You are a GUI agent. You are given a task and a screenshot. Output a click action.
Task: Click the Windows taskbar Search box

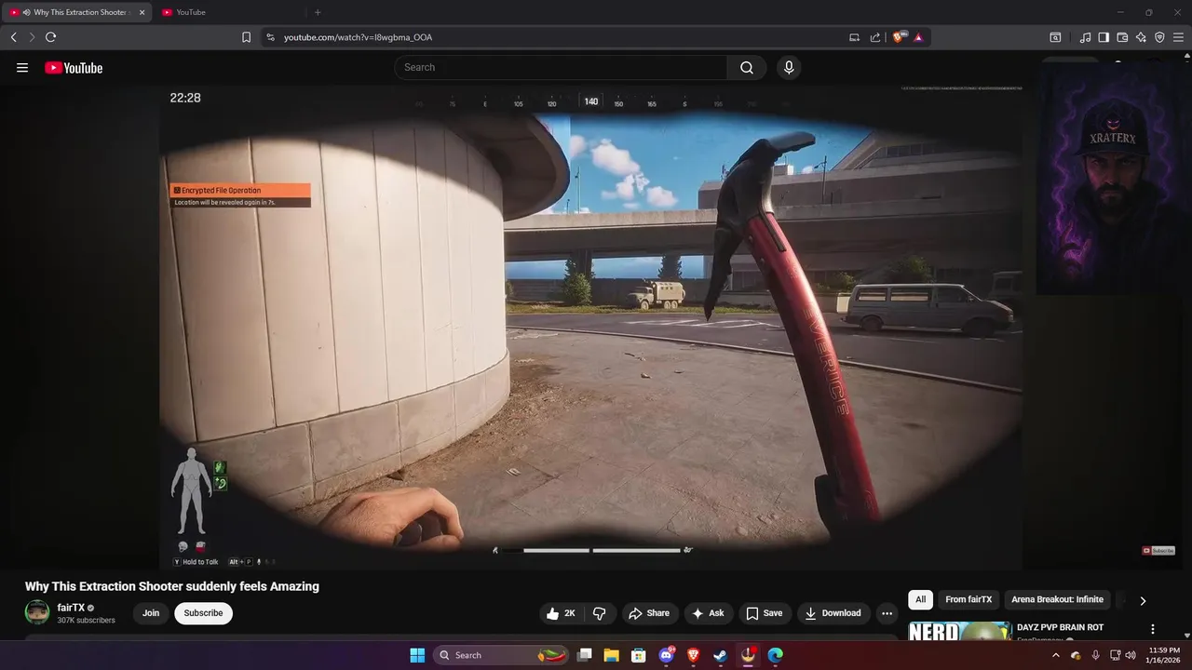coord(502,655)
